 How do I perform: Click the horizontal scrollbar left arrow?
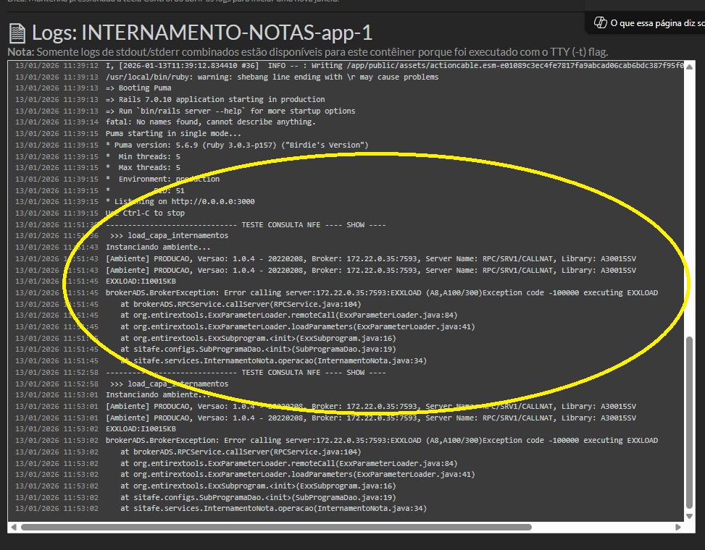pos(13,528)
